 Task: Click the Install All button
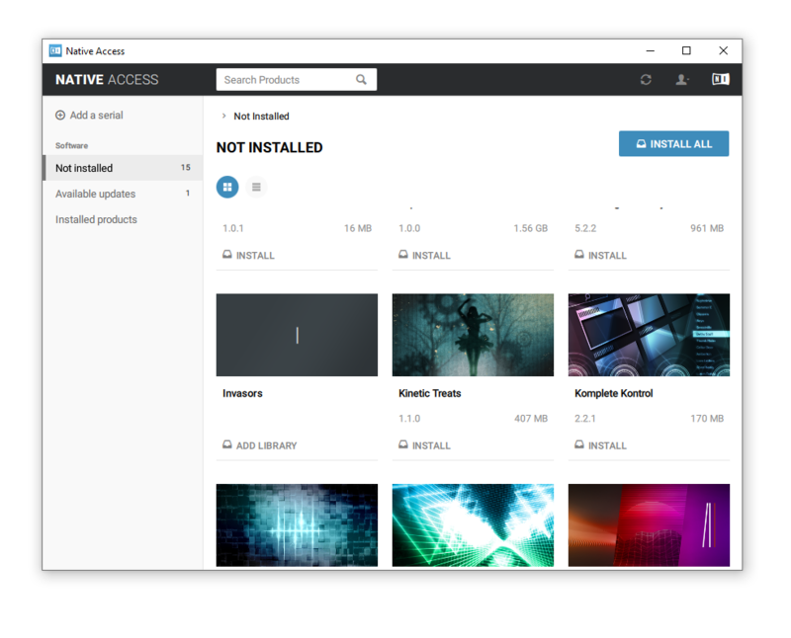pos(673,144)
